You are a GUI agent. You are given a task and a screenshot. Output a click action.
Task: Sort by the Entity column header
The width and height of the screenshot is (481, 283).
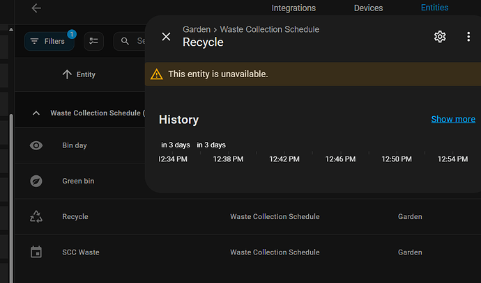79,74
